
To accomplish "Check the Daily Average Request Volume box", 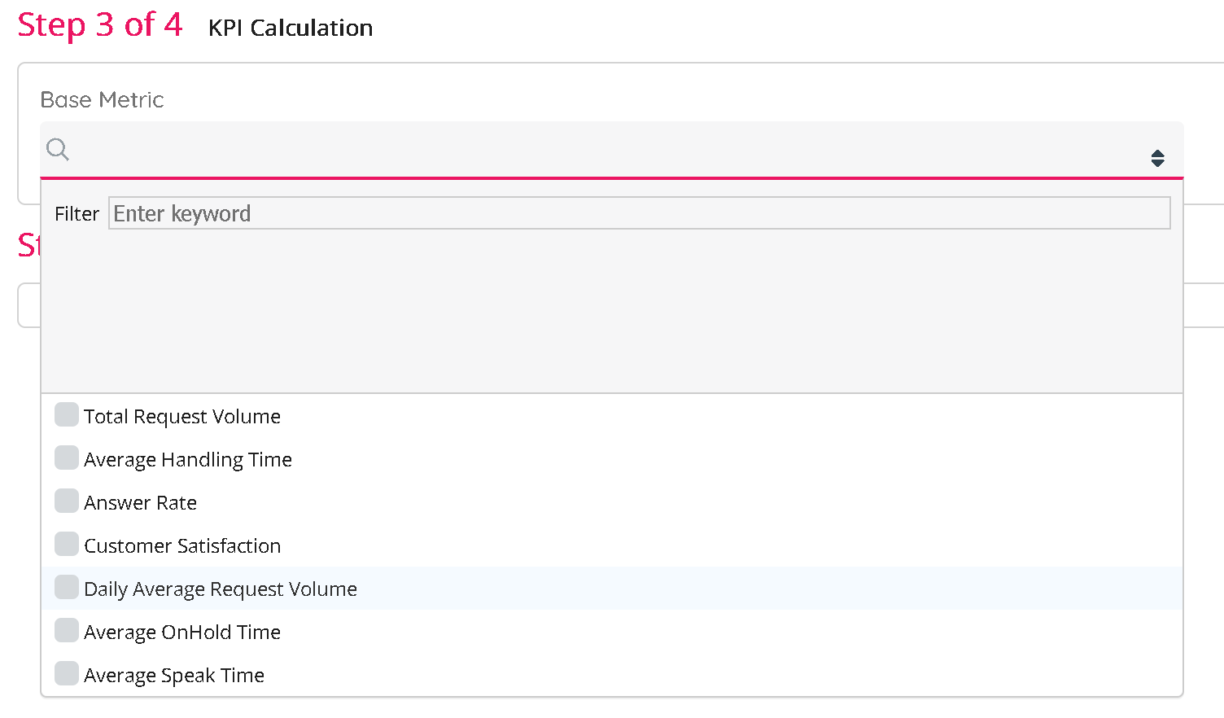I will point(67,587).
